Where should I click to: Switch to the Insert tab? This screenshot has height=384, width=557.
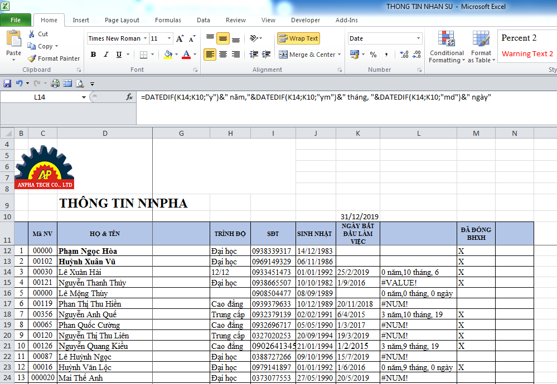81,20
